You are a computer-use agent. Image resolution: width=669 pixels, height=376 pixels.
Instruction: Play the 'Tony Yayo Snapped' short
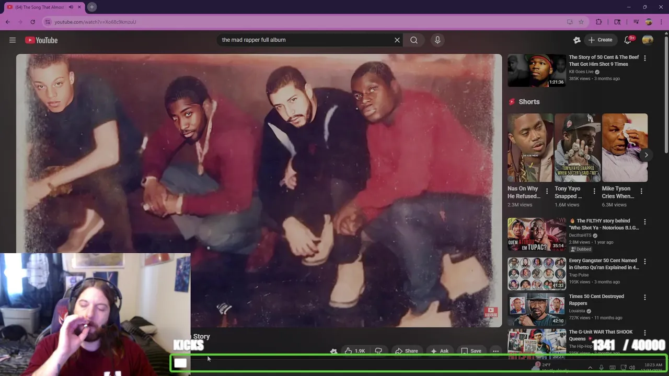[578, 148]
